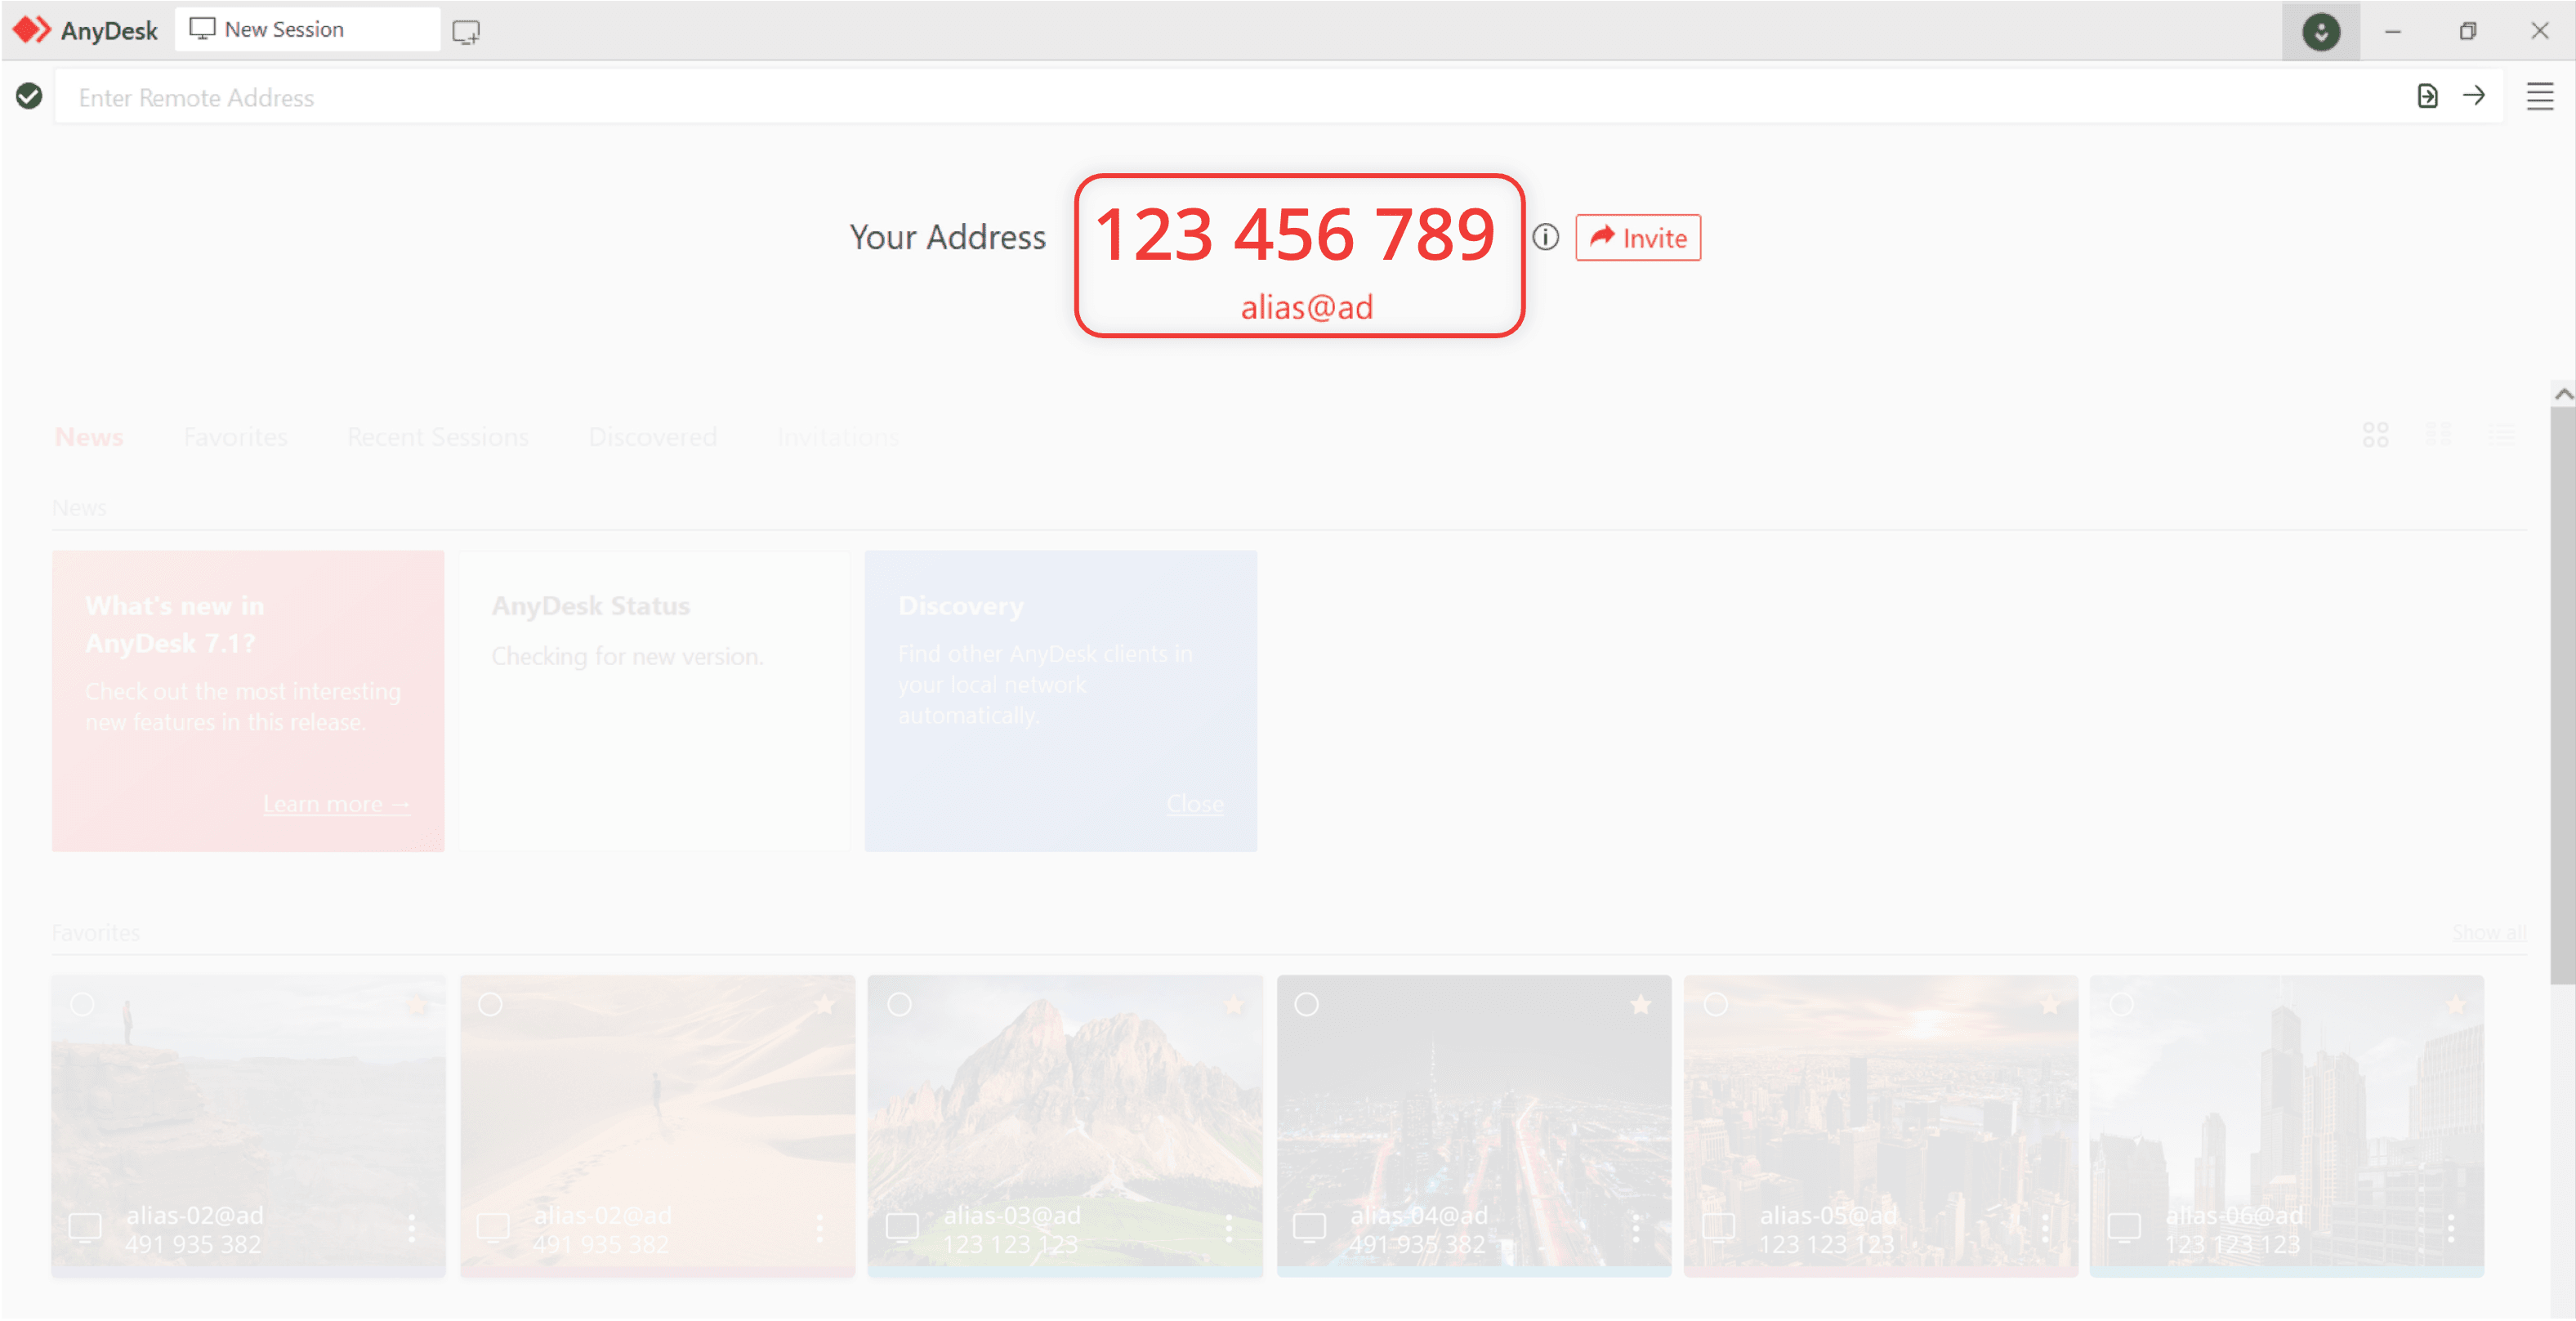The height and width of the screenshot is (1321, 2576).
Task: Open options menu on alias-03@ad card
Action: (x=1228, y=1229)
